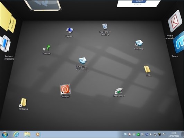Click the blue circular arrow tray icon
Image resolution: width=184 pixels, height=138 pixels.
(147, 134)
